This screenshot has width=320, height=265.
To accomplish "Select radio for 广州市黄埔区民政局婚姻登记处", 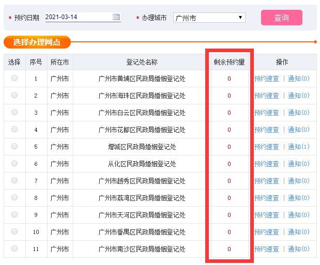I will (14, 78).
